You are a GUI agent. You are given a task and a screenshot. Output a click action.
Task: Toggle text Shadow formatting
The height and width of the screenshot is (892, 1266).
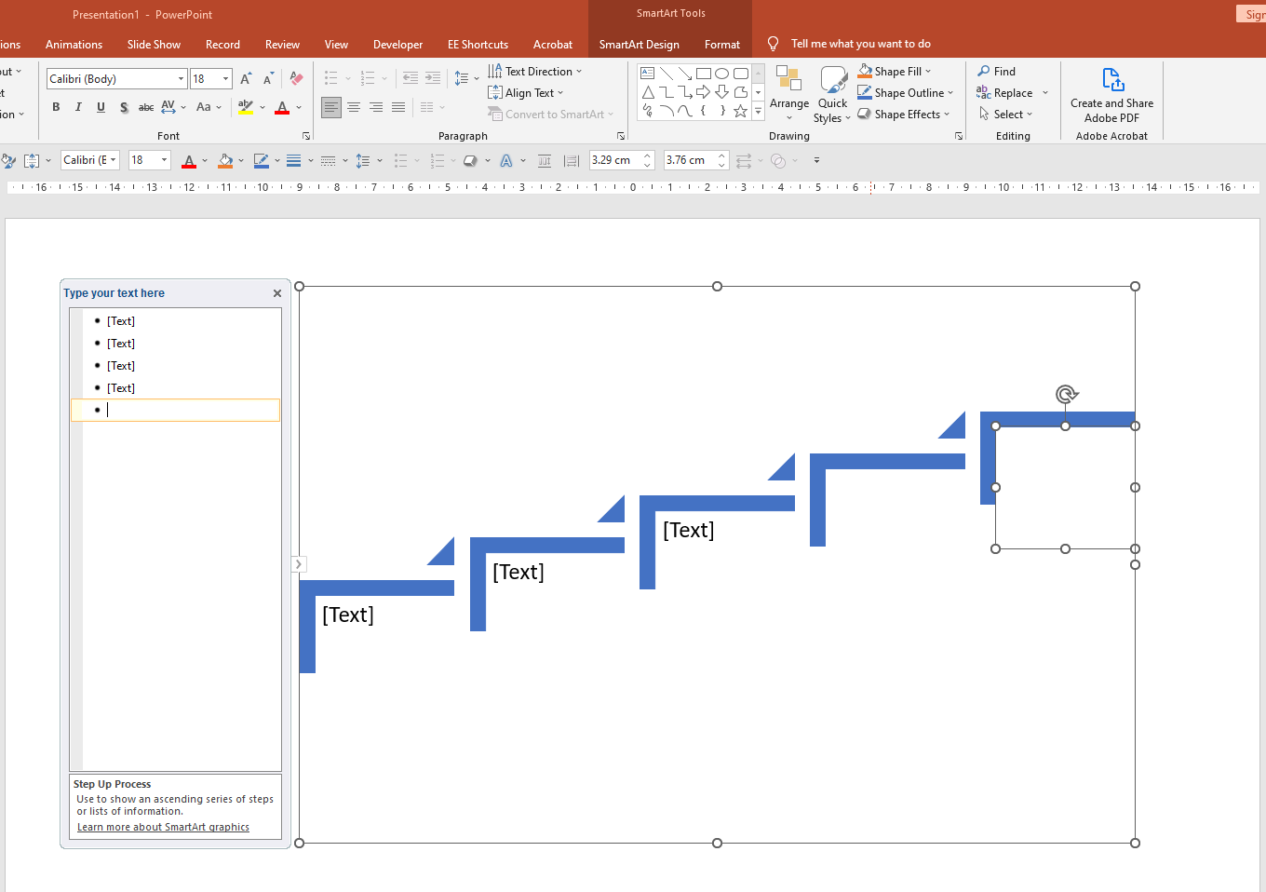pos(124,107)
